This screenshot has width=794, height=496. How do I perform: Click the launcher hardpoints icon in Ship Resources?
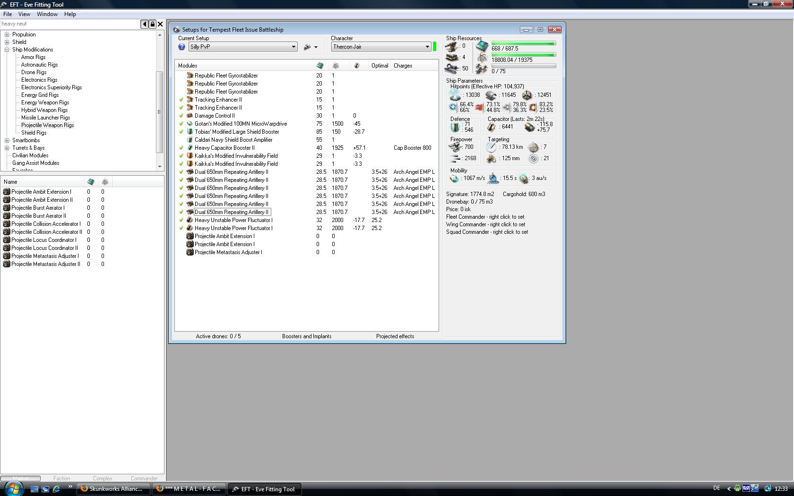(452, 58)
